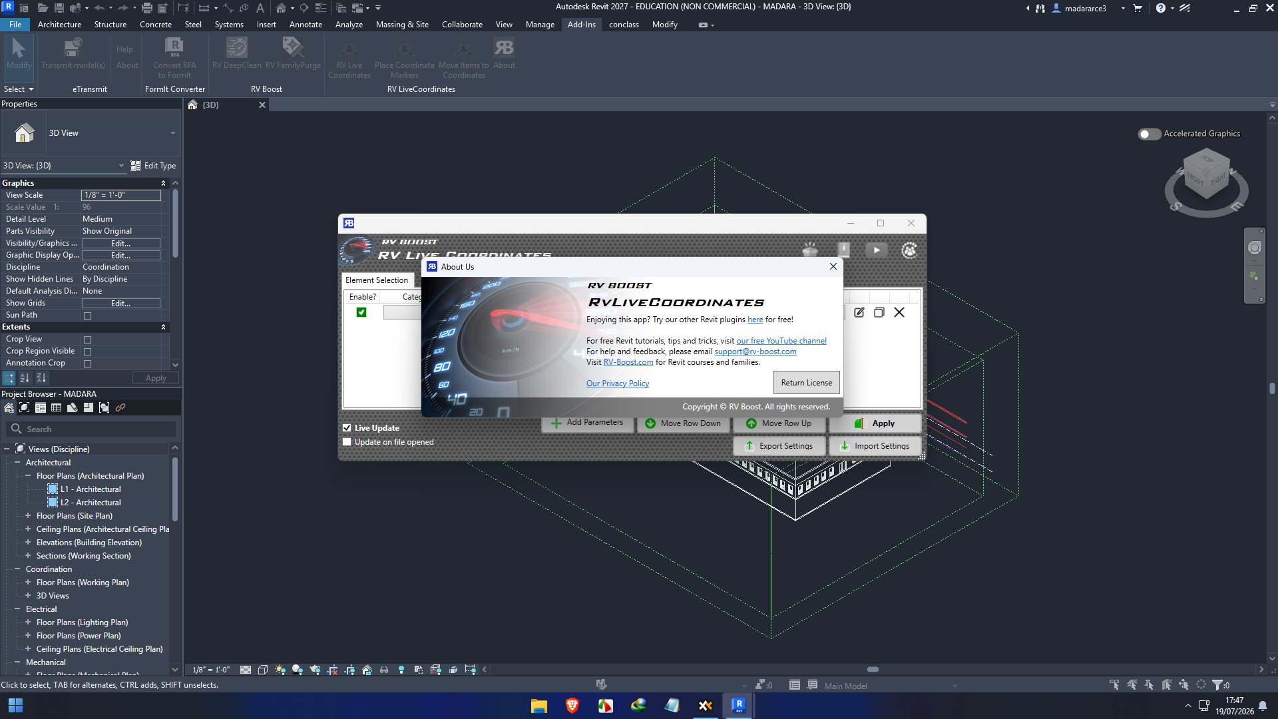
Task: Toggle the Accelerated Graphics switch
Action: point(1149,134)
